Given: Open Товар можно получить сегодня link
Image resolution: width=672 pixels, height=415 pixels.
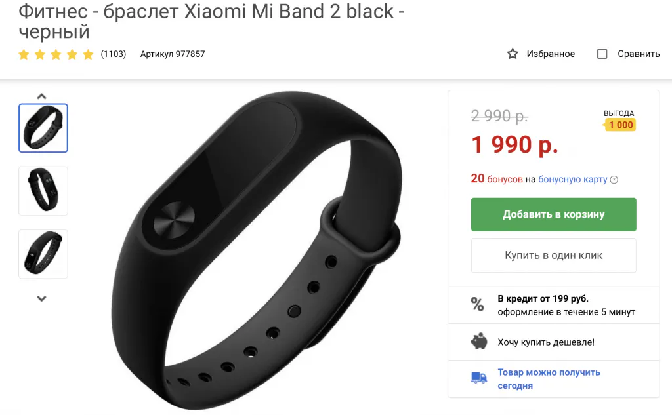Looking at the screenshot, I should coord(549,379).
